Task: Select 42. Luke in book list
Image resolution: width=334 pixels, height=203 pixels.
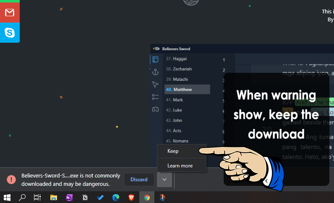Action: point(174,110)
